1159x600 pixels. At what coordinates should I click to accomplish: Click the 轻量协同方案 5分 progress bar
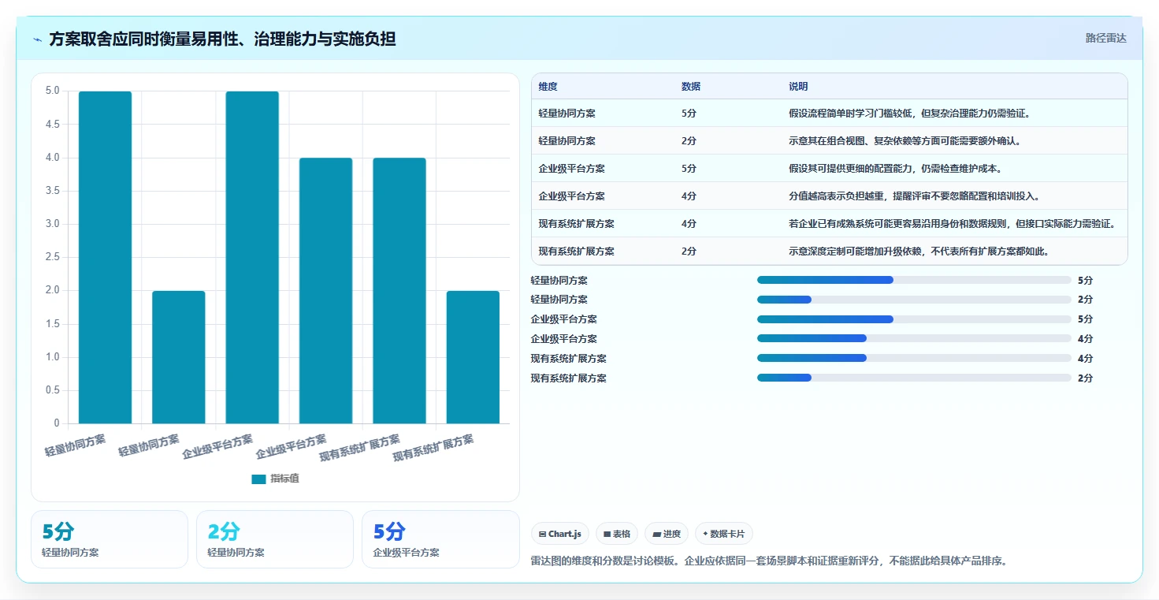coord(914,280)
